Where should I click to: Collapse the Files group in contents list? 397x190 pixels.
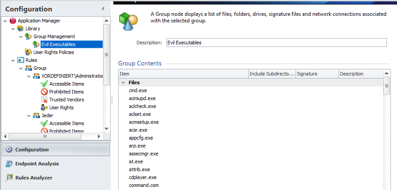coord(122,82)
